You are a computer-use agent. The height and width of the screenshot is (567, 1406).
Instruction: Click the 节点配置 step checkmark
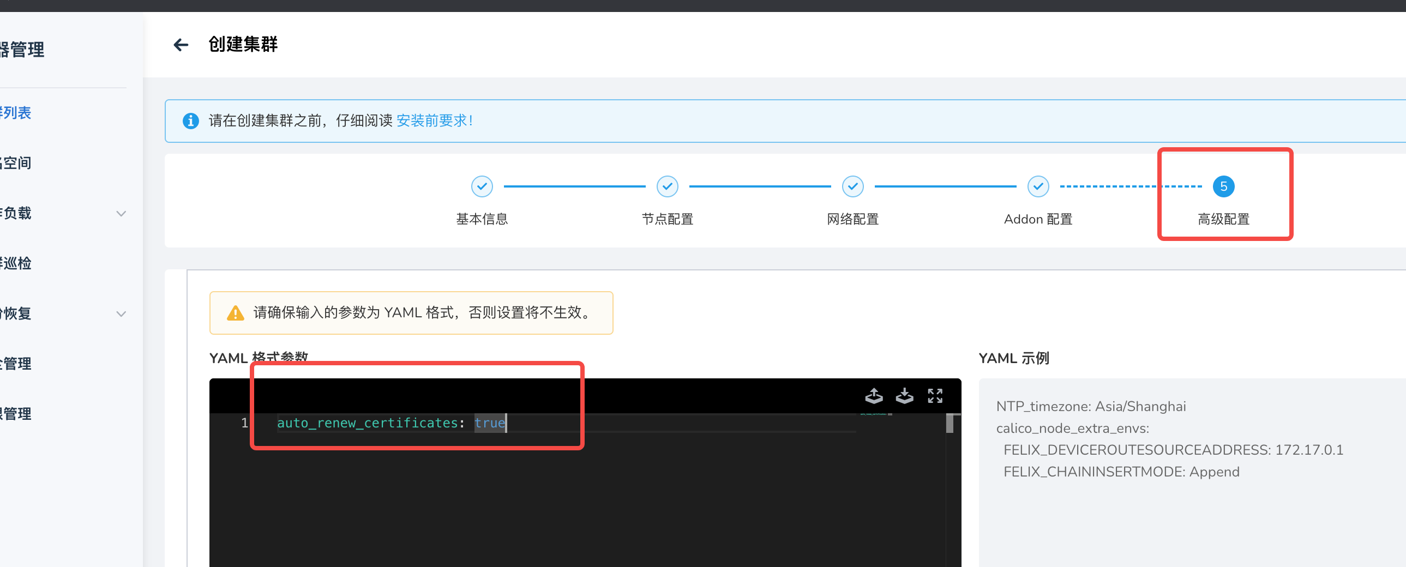[x=667, y=185]
